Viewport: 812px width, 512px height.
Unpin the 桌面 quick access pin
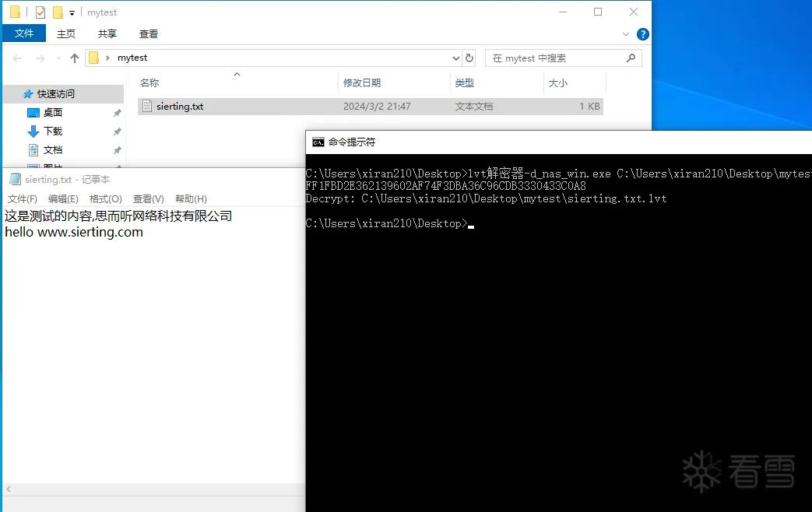(117, 113)
